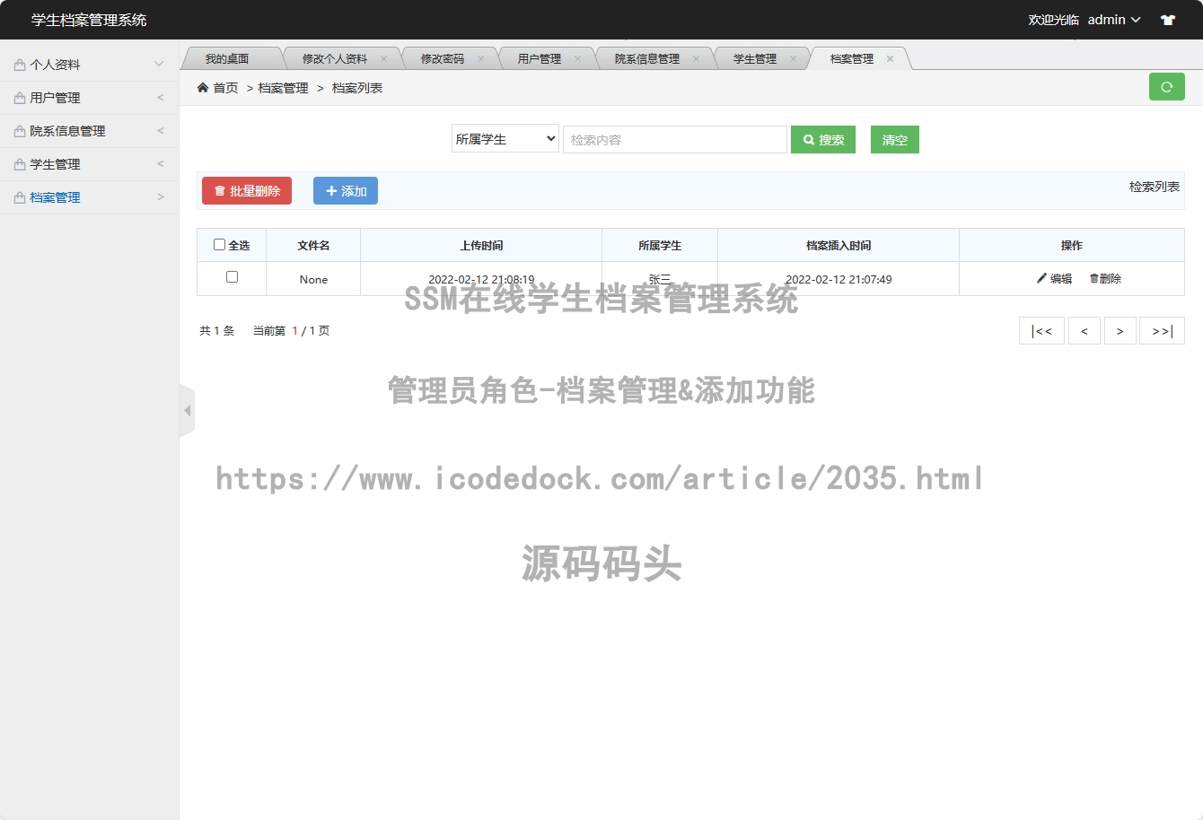Screen dimensions: 1203x820
Task: Click the lock icon beside 用户管理
Action: click(20, 98)
